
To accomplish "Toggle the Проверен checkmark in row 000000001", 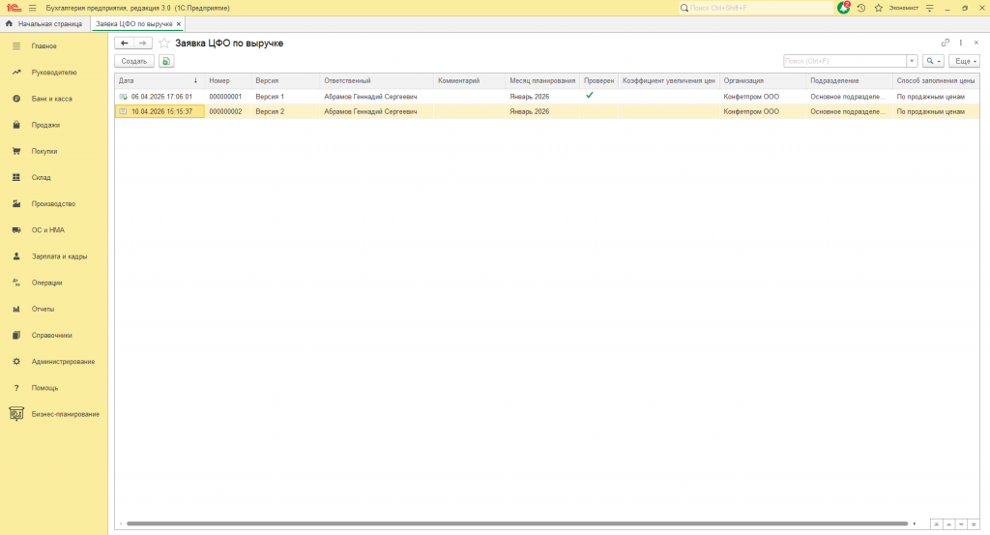I will point(590,96).
